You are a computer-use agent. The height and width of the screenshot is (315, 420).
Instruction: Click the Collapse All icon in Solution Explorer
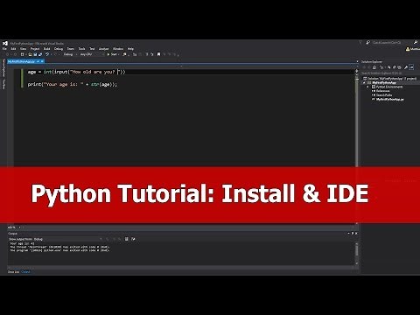point(394,67)
